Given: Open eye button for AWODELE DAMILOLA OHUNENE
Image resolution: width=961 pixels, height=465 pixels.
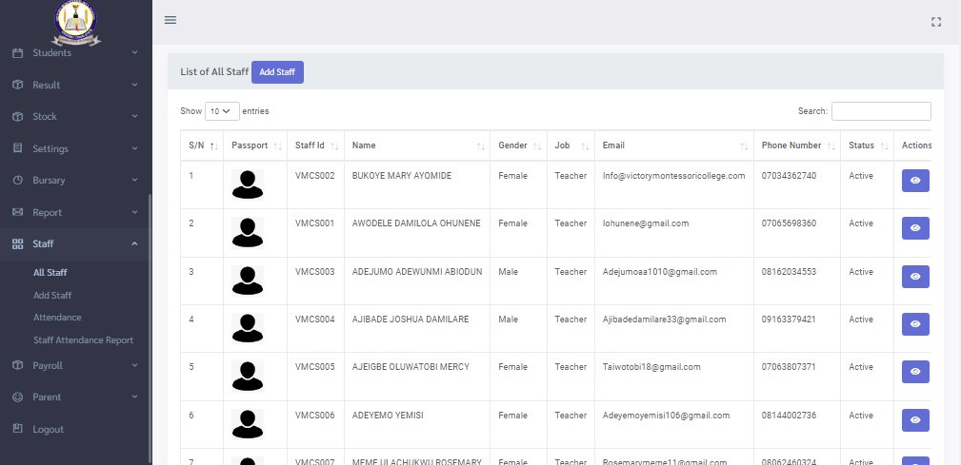Looking at the screenshot, I should tap(915, 228).
